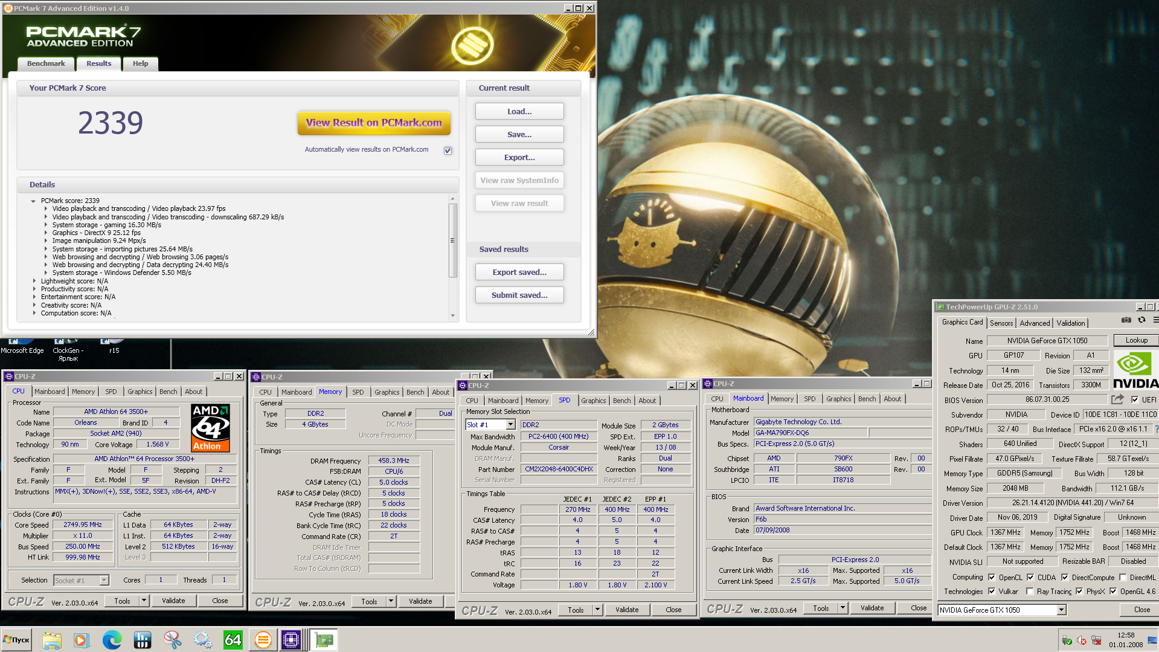Toggle Vulkan checkbox in GPU-Z
Screen dimensions: 1159x652
(992, 591)
